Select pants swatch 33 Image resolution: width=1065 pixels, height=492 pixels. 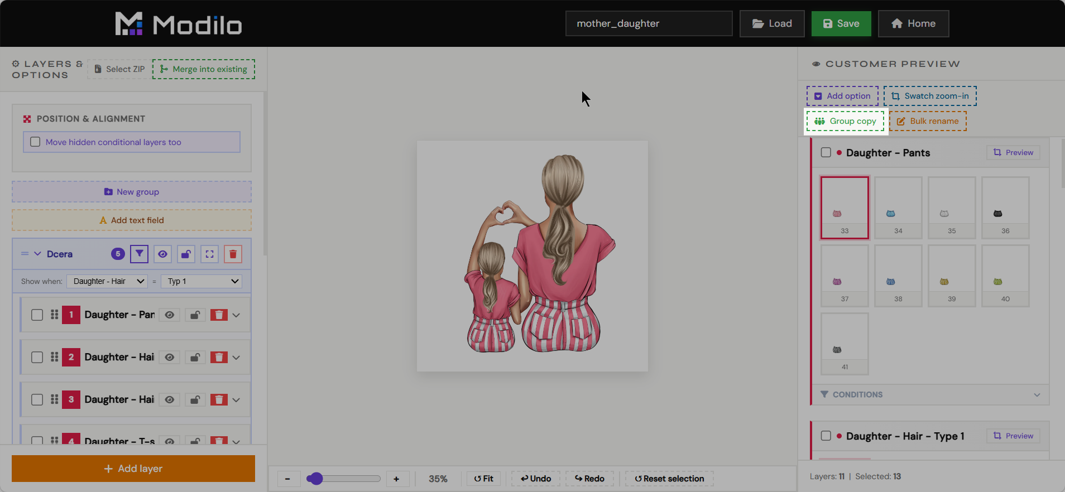[x=845, y=208]
